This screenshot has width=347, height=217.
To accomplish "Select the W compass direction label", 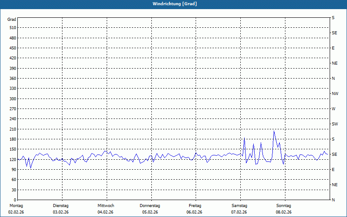I will coord(334,109).
